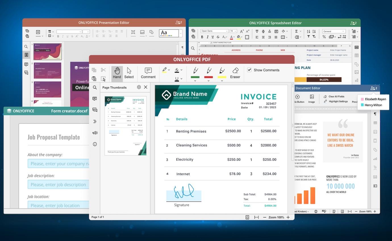Screen dimensions: 392x241
Task: Open search in Presentation Editor sidebar
Action: (26, 46)
